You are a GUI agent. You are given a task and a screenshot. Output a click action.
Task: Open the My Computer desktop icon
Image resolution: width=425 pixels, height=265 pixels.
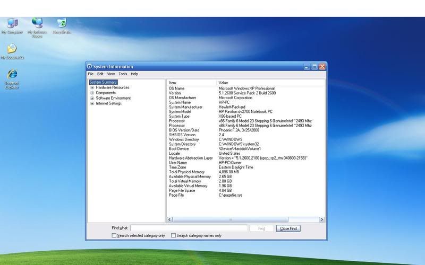[x=12, y=23]
